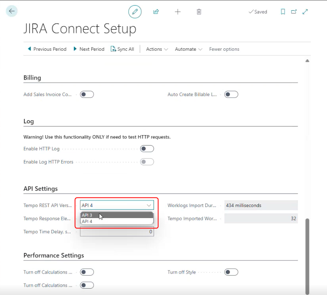327x295 pixels.
Task: Select API 4 from dropdown list
Action: click(x=117, y=221)
